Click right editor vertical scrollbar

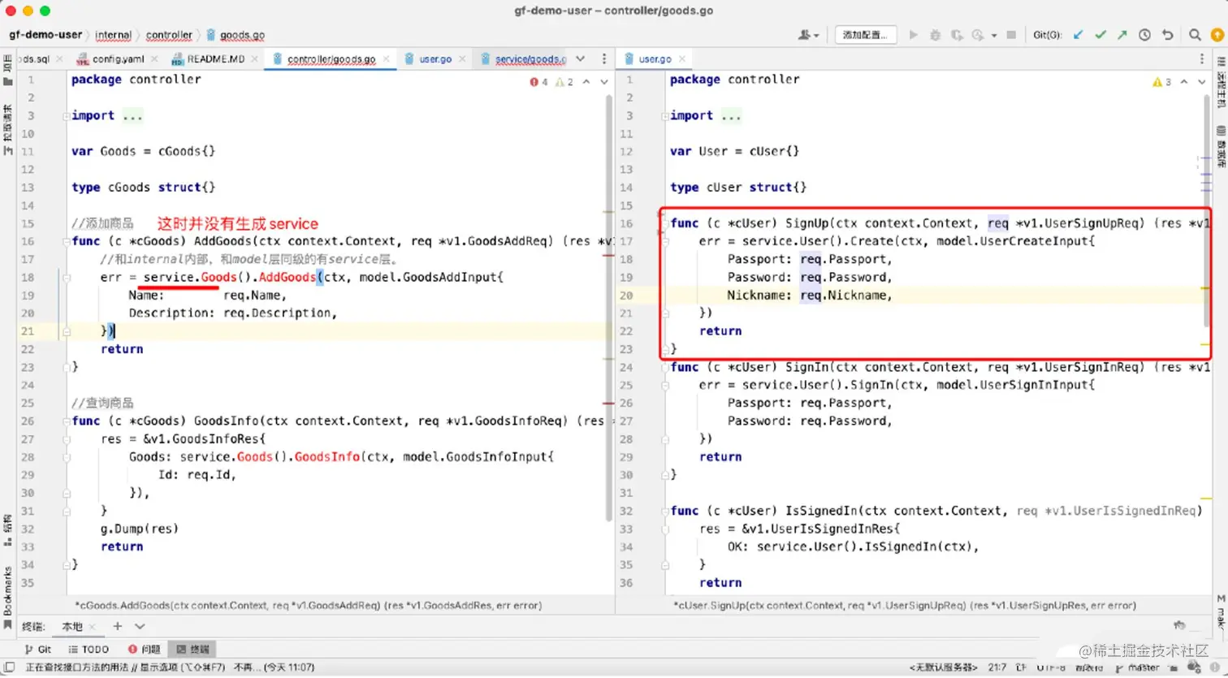coord(1208,211)
